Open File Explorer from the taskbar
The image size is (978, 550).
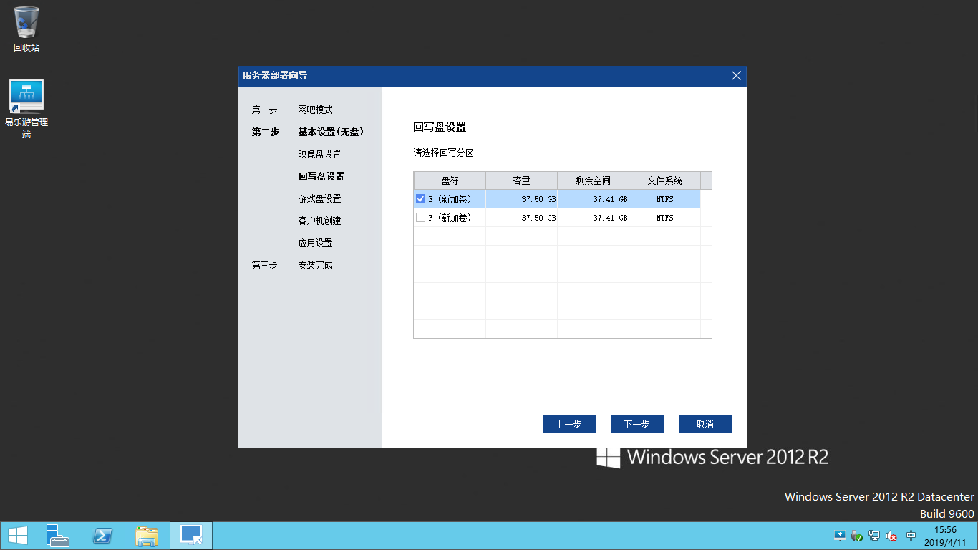147,536
